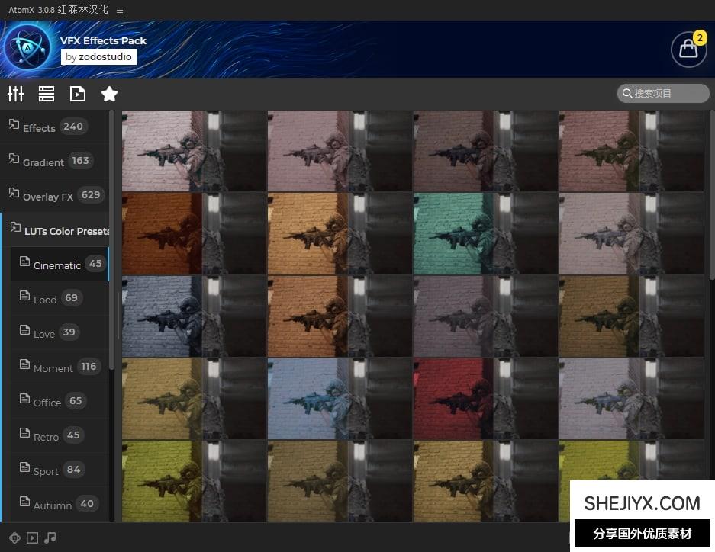Show favorites with the star icon

pos(109,94)
